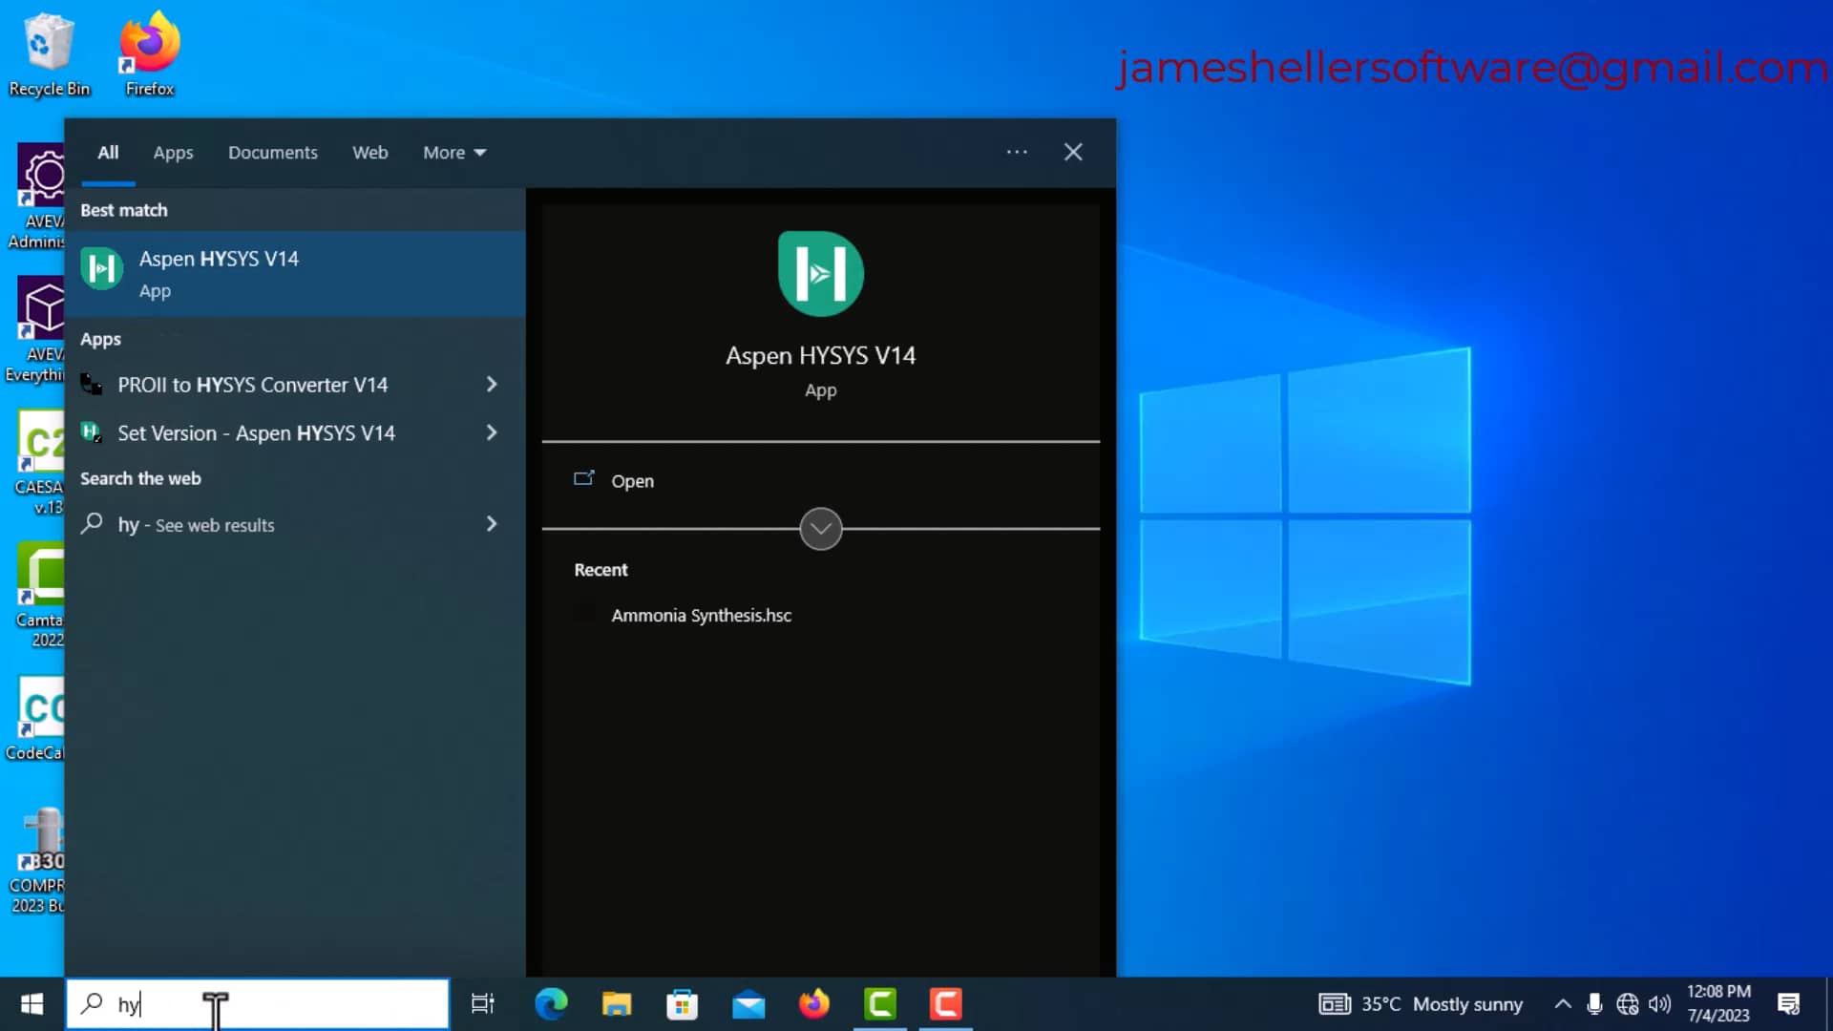The height and width of the screenshot is (1031, 1833).
Task: Open the three-dots search options menu
Action: 1017,153
